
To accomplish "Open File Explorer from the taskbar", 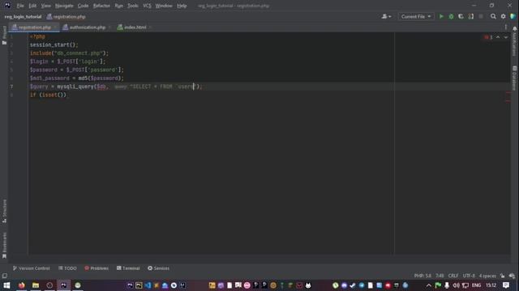I will [x=36, y=285].
